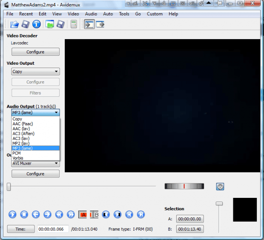This screenshot has width=264, height=240.
Task: Click the vertical volume slider handle
Action: point(219,204)
